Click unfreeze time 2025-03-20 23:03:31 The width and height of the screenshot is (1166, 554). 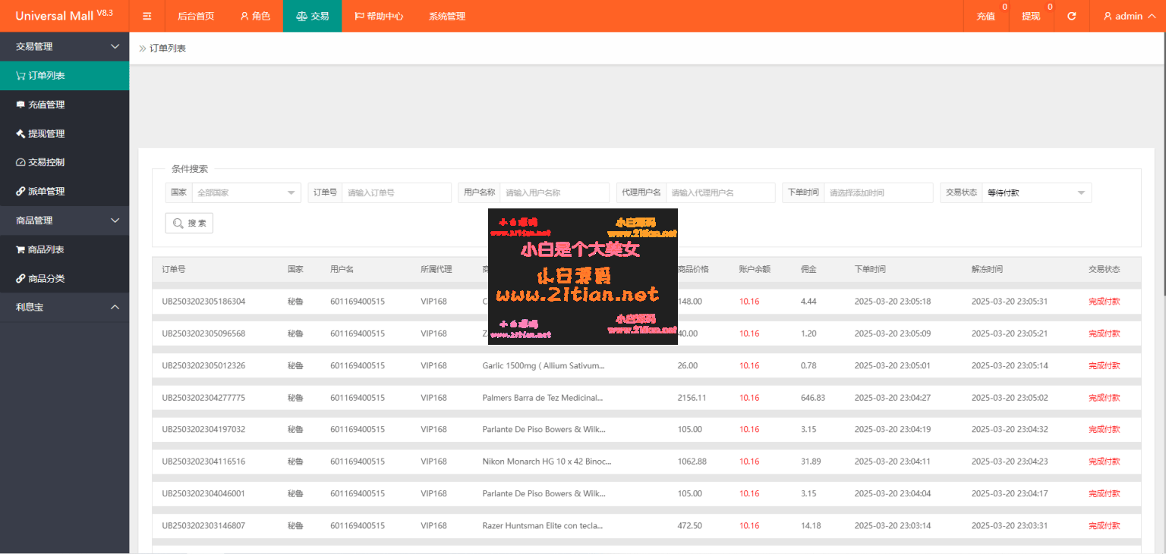(x=1010, y=525)
